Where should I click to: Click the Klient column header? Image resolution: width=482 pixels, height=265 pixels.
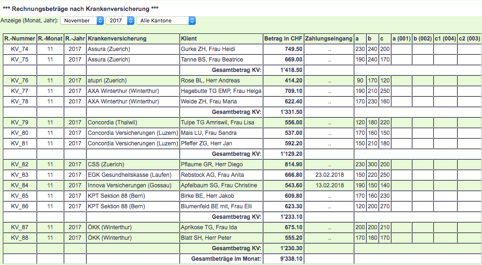tap(189, 39)
